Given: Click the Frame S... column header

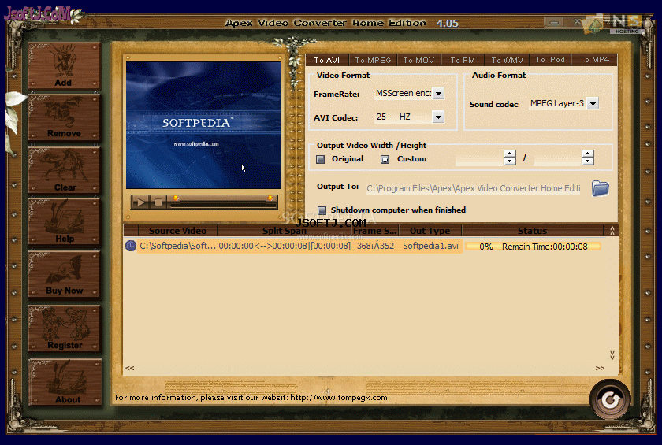Looking at the screenshot, I should tap(374, 231).
